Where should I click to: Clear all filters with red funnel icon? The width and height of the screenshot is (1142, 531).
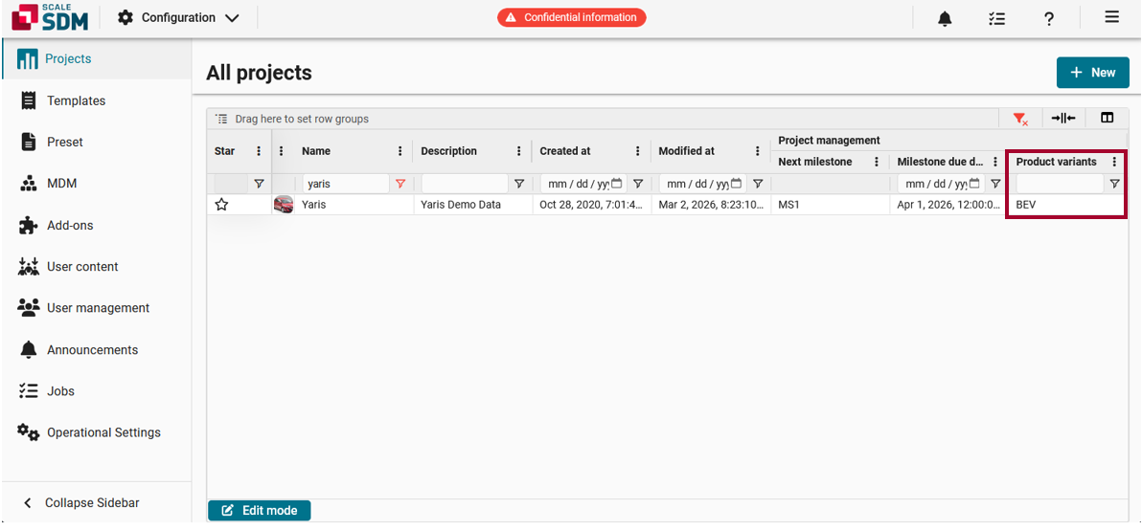pyautogui.click(x=1020, y=119)
